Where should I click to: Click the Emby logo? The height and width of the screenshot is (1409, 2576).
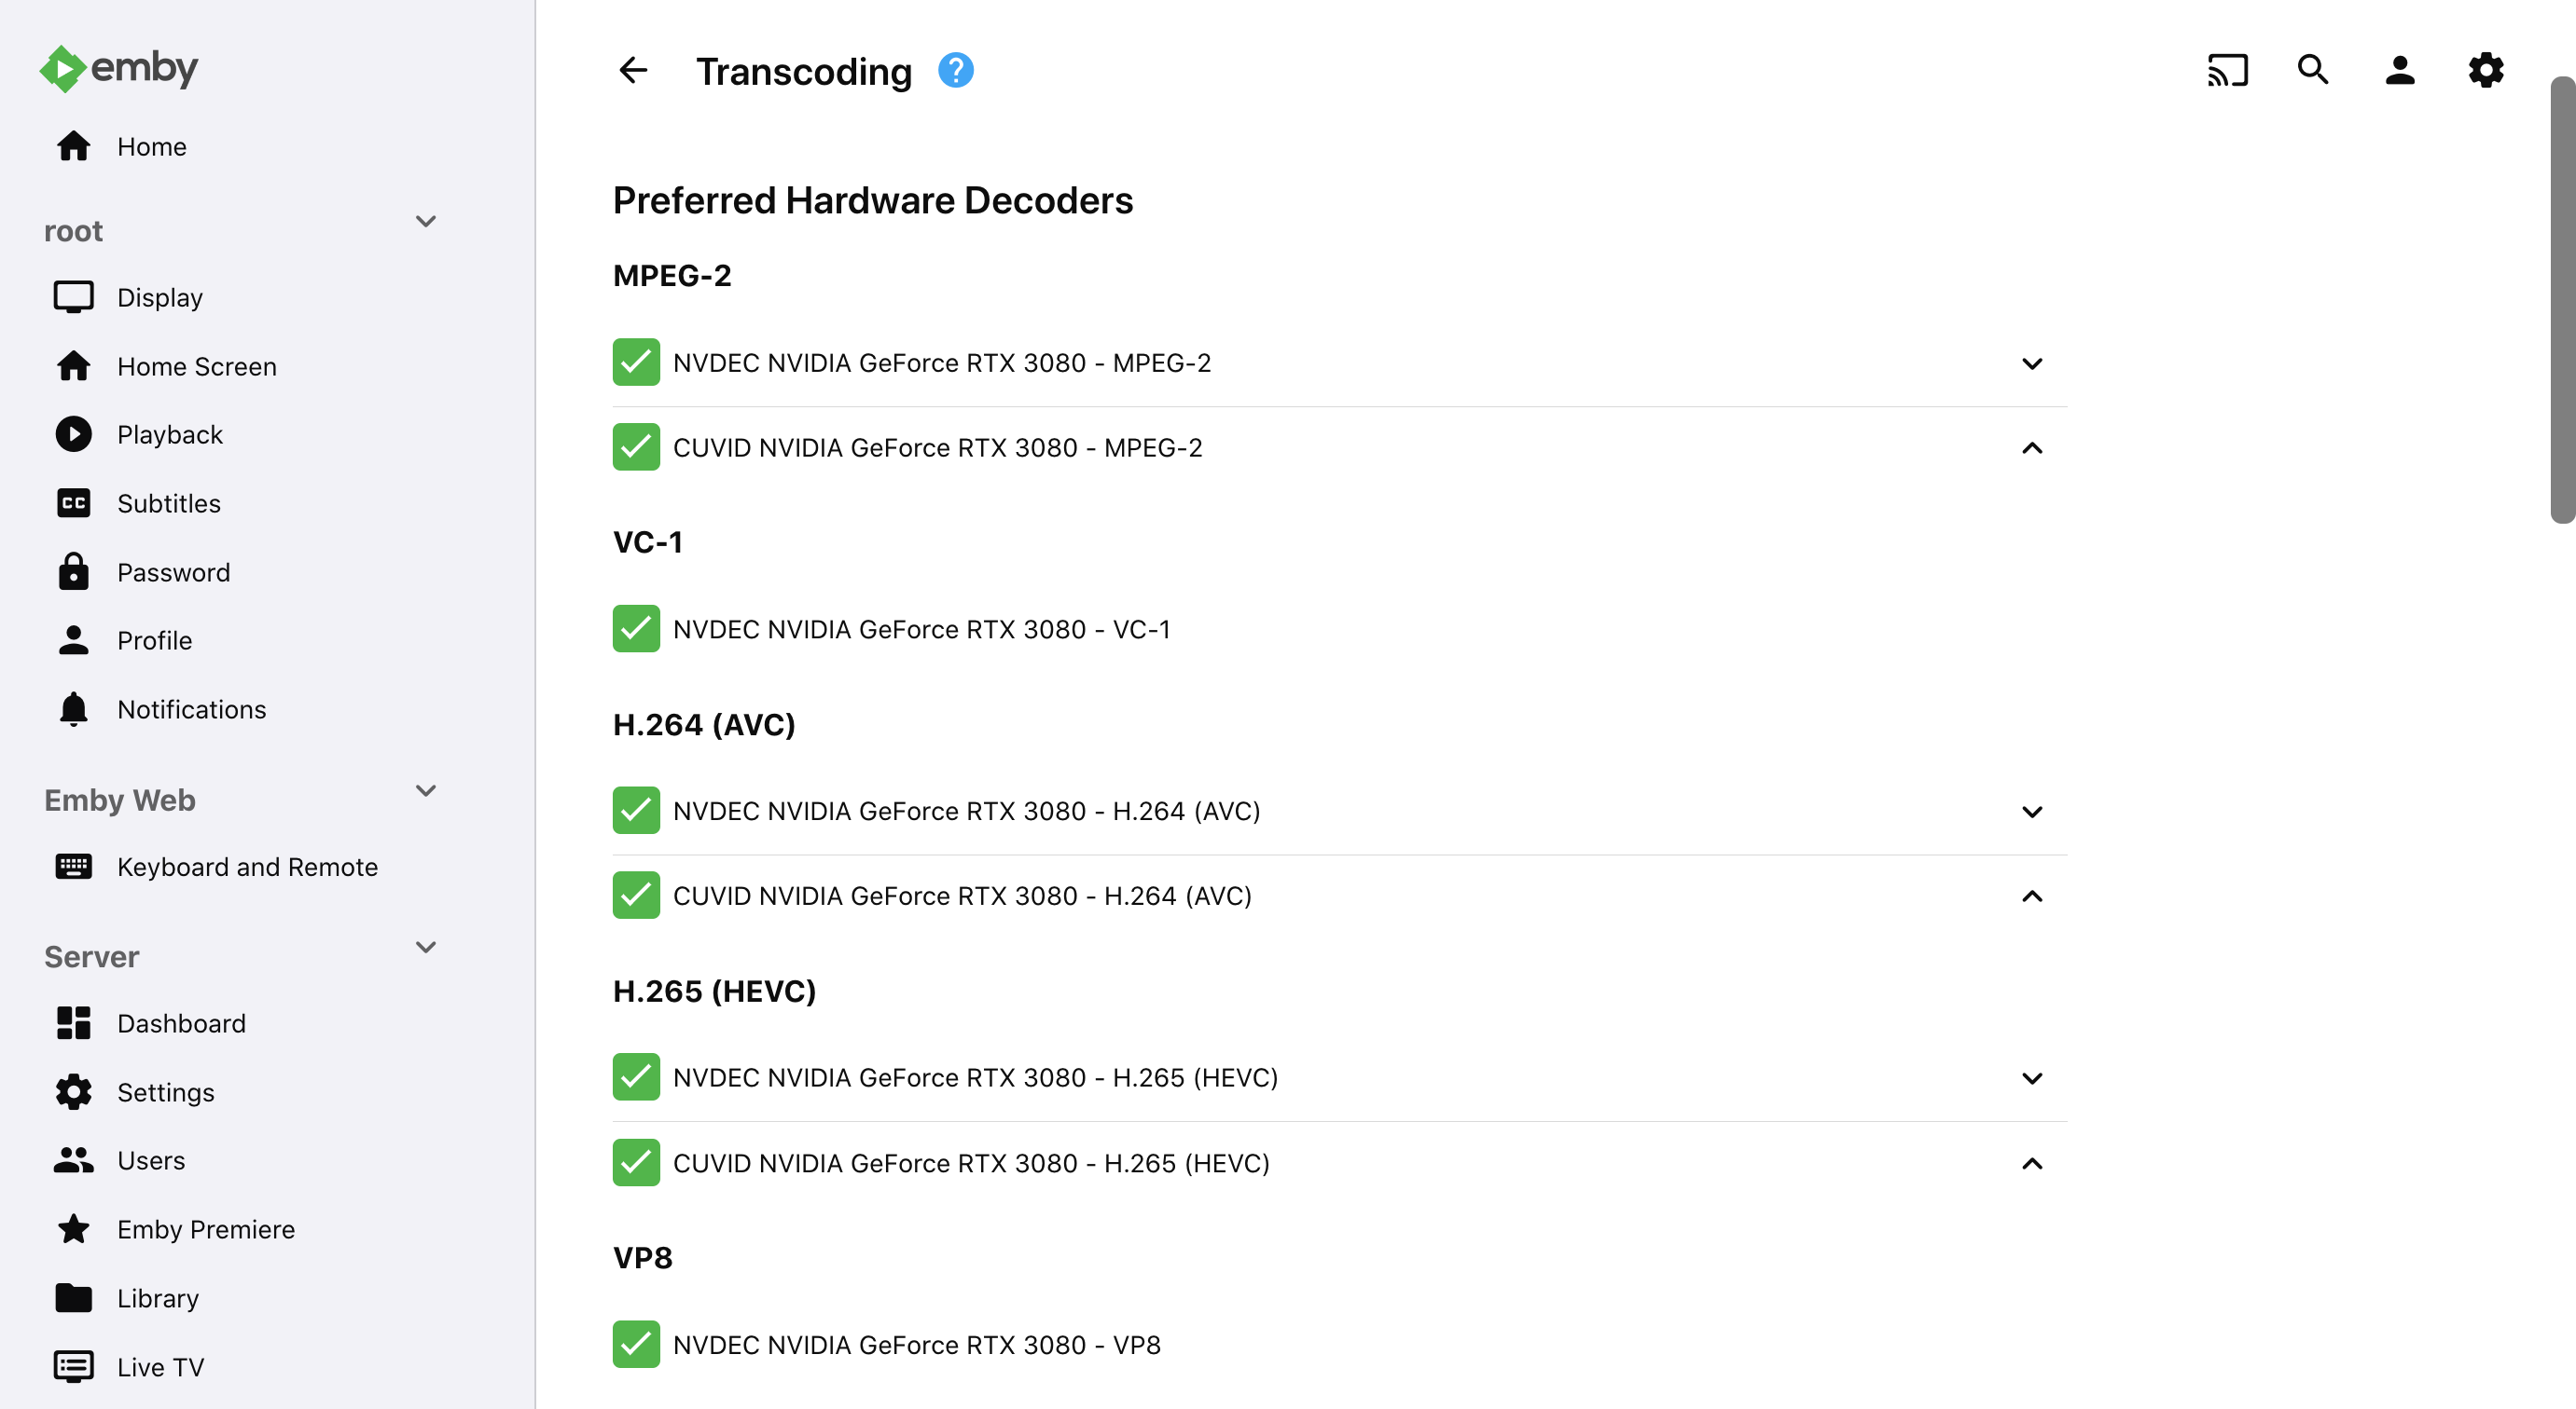point(119,68)
